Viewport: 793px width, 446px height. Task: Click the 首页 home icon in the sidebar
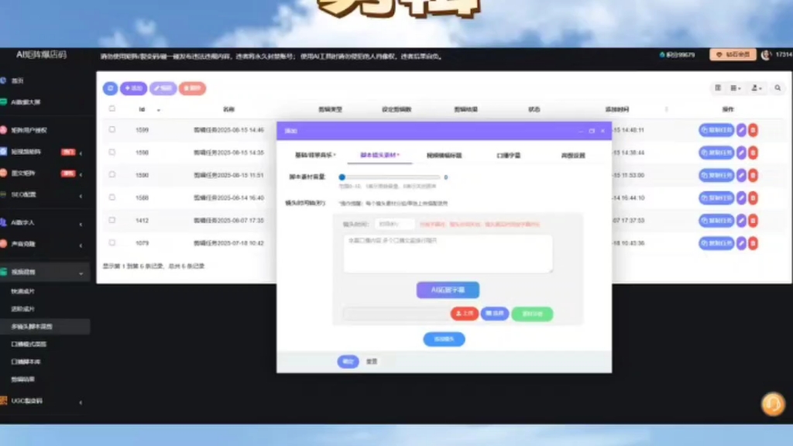[x=3, y=81]
